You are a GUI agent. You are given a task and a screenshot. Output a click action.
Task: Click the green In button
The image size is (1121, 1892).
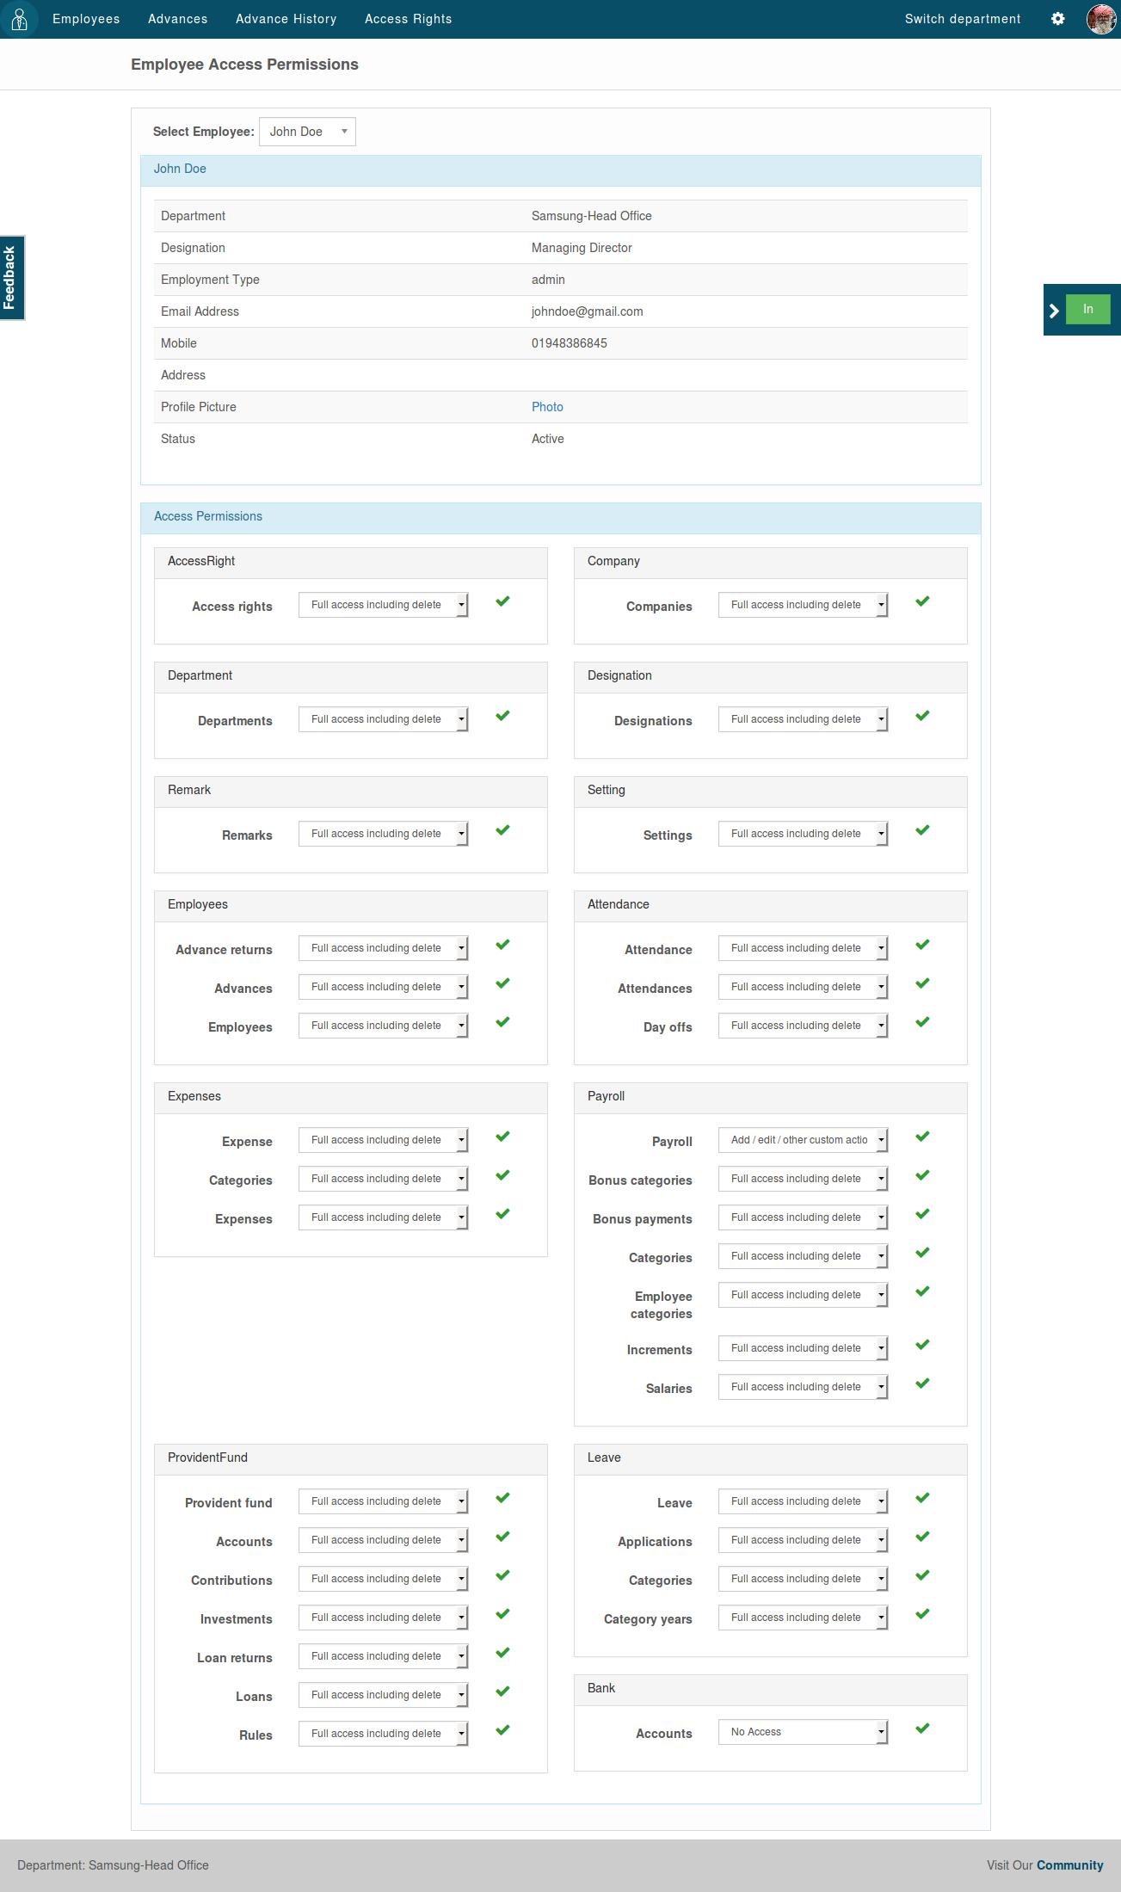tap(1087, 310)
